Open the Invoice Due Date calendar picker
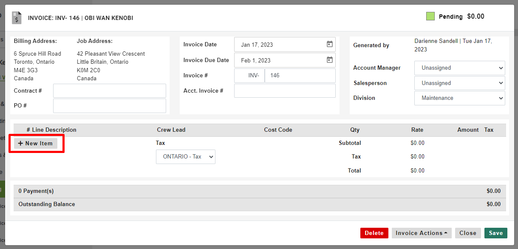Screen dimensions: 518x249 point(329,60)
